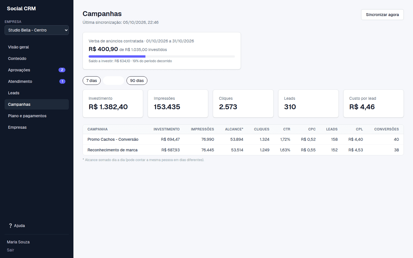Click Sair to log out

pyautogui.click(x=10, y=250)
